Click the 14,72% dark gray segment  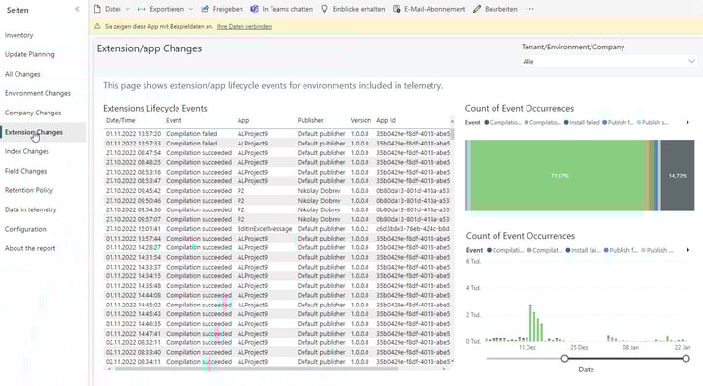click(x=678, y=176)
